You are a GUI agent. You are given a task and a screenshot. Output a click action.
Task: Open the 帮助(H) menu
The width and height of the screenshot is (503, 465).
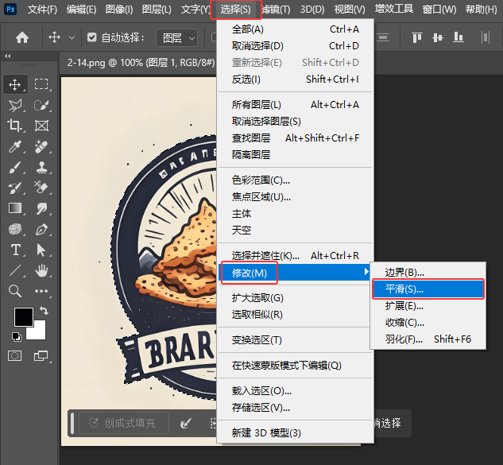point(482,10)
